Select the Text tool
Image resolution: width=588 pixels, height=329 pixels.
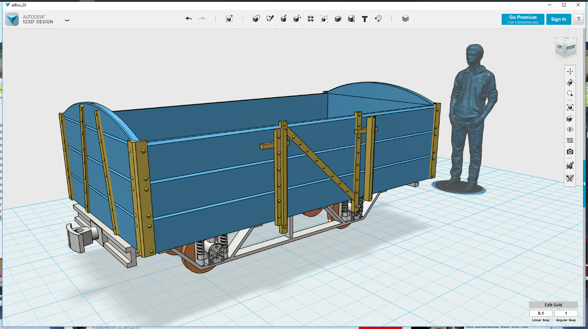pos(365,19)
